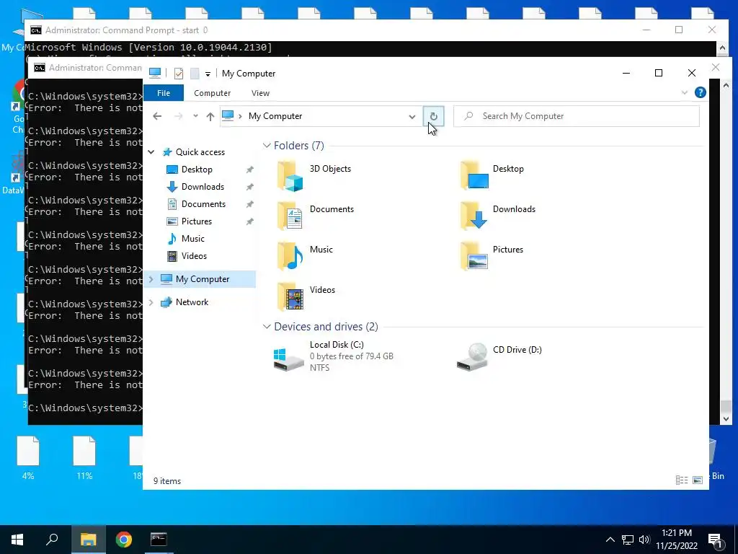Screen dimensions: 738x554
Task: Show hidden system tray icons
Action: pos(610,540)
